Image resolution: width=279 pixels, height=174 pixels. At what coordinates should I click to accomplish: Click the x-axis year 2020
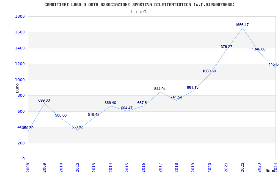[210, 168]
